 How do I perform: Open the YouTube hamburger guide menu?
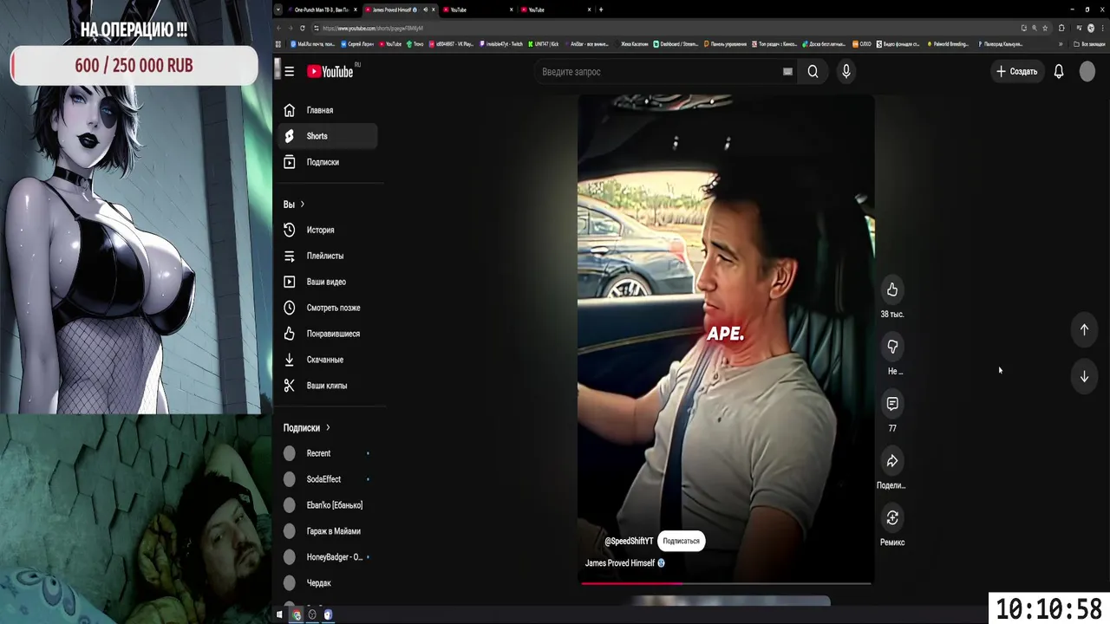pyautogui.click(x=289, y=72)
